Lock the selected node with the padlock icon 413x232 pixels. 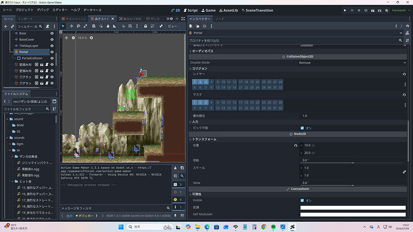tap(145, 26)
